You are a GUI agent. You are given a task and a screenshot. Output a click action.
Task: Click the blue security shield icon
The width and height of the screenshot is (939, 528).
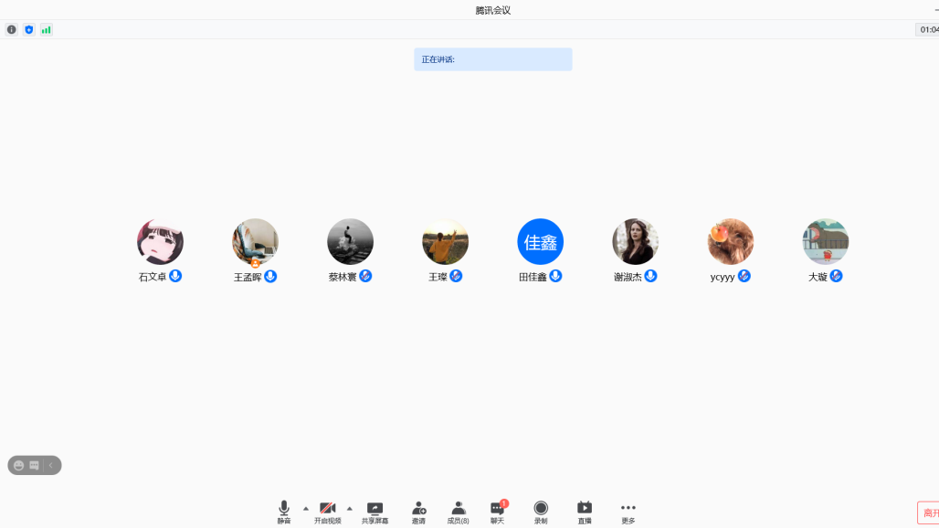point(29,29)
